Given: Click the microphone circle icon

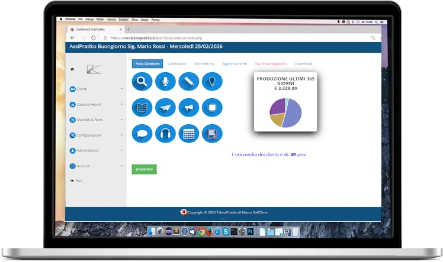Looking at the screenshot, I should click(165, 82).
